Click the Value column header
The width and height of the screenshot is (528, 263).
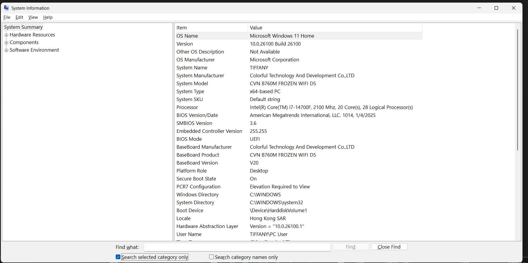pyautogui.click(x=335, y=28)
